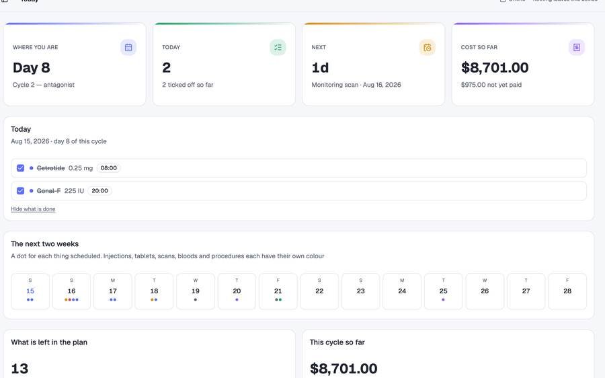Click the What is left in the plan heading
The width and height of the screenshot is (605, 378).
point(49,342)
